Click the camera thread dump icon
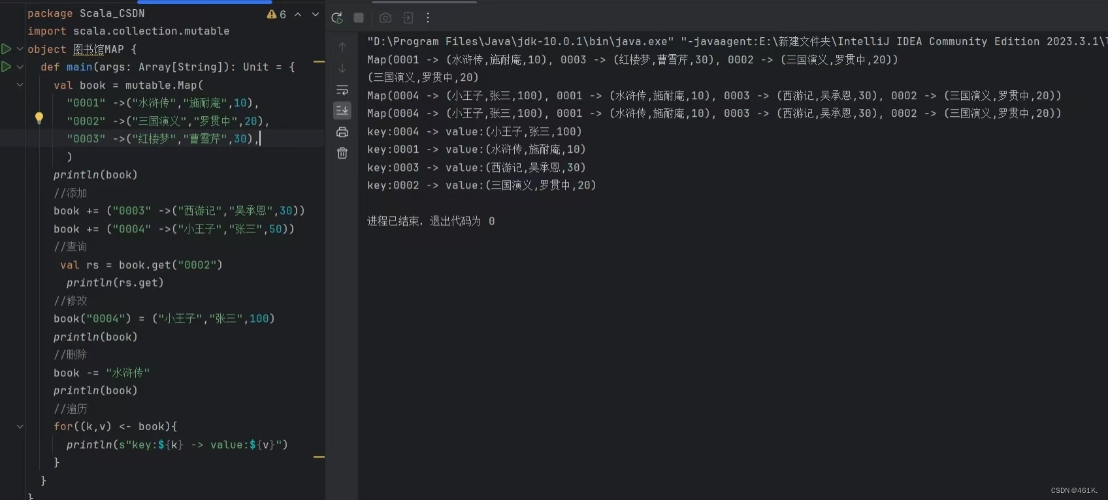Image resolution: width=1108 pixels, height=500 pixels. point(385,18)
